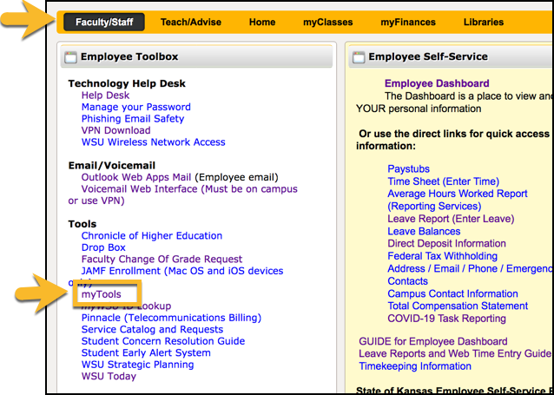The image size is (554, 395).
Task: Go to the Home tab
Action: (x=262, y=23)
